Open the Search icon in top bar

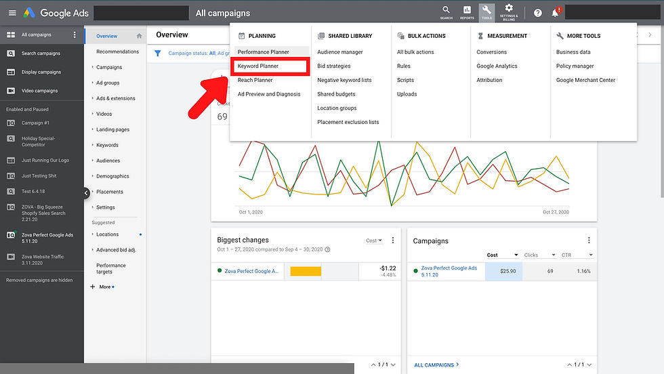446,12
